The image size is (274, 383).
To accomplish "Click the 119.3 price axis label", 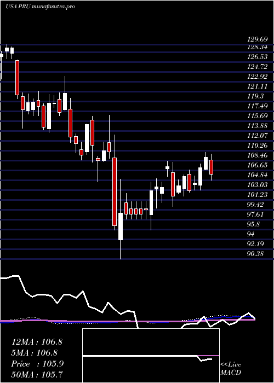I will click(x=255, y=96).
